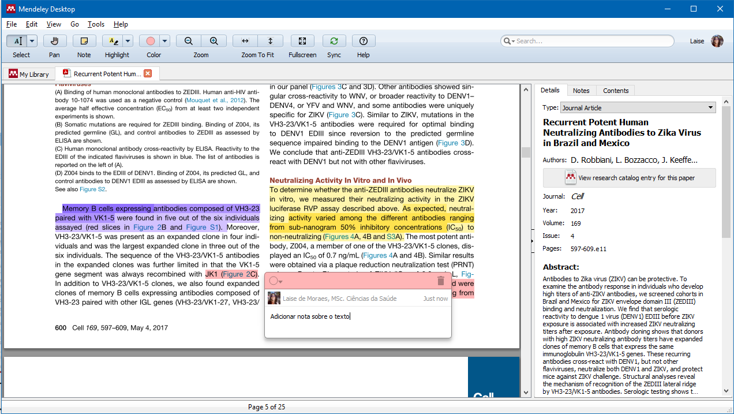Zoom out with the minus magnifier
Image resolution: width=734 pixels, height=414 pixels.
coord(188,41)
